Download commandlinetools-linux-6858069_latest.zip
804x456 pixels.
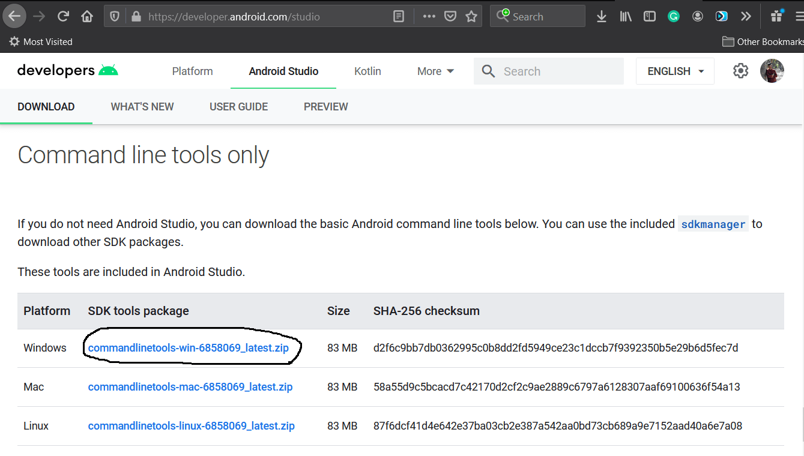(x=191, y=425)
